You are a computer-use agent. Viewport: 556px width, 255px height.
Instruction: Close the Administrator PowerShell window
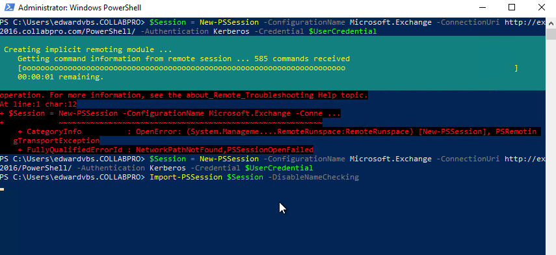tap(542, 7)
